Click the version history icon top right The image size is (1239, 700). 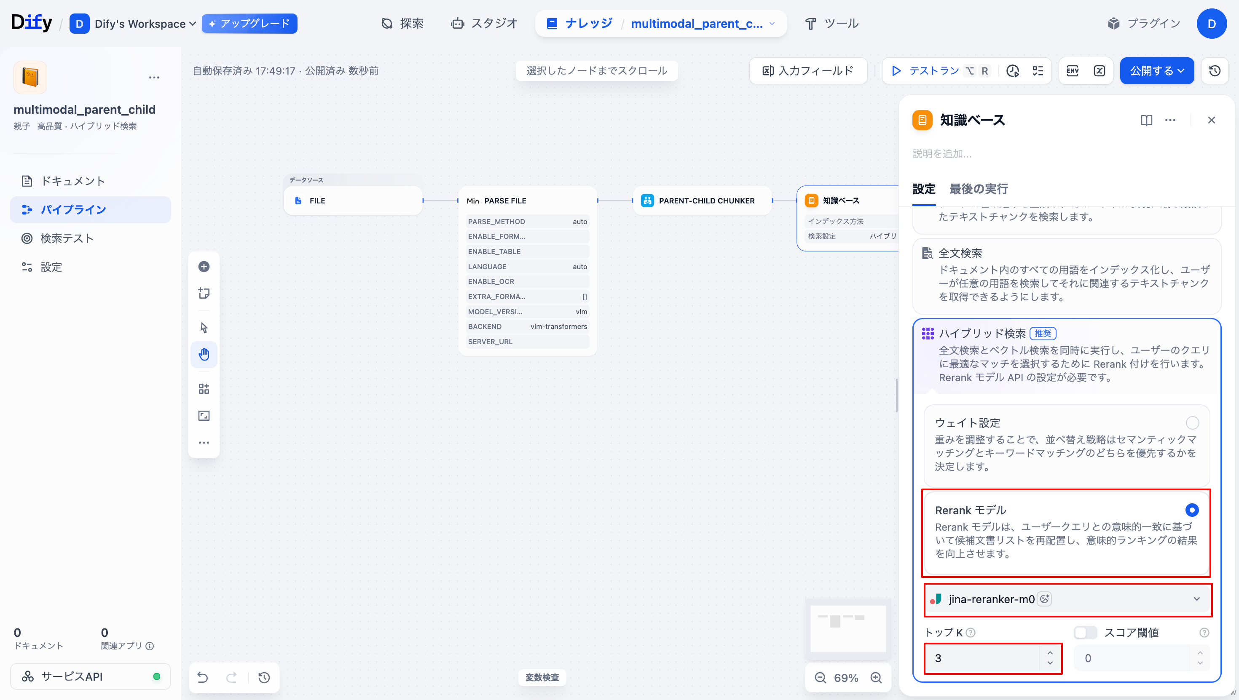1215,71
